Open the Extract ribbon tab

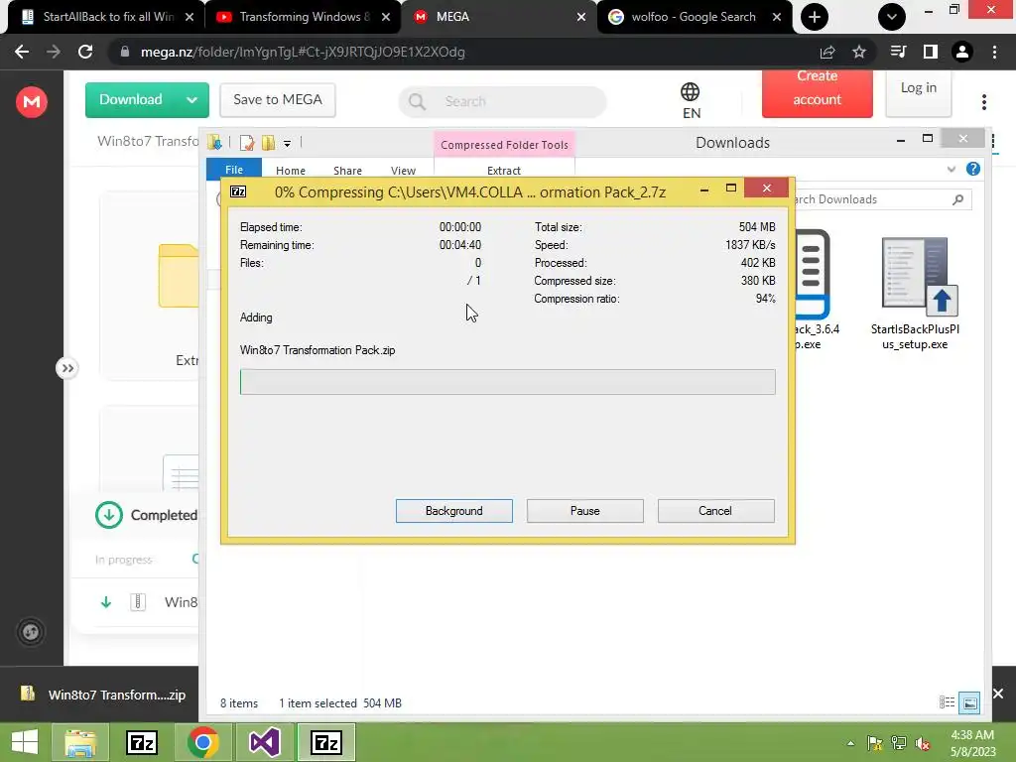pyautogui.click(x=503, y=171)
